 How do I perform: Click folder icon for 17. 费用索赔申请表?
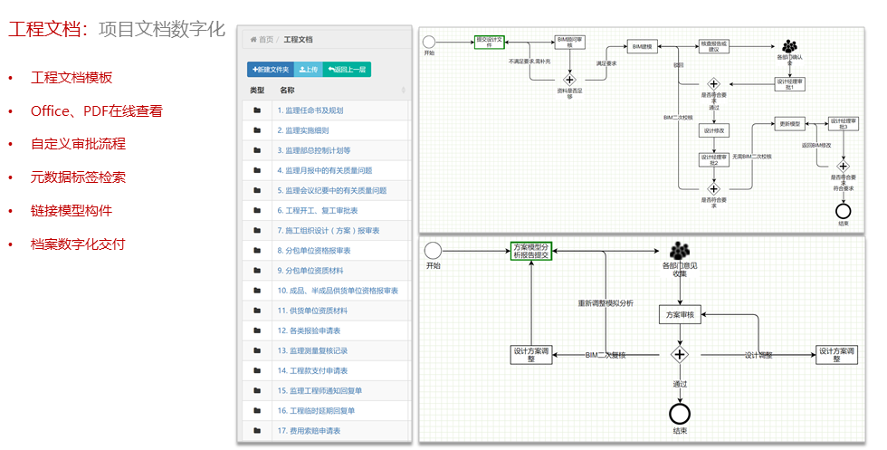(257, 431)
